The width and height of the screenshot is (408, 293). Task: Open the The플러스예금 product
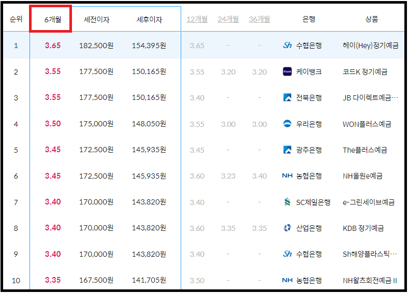pos(365,150)
